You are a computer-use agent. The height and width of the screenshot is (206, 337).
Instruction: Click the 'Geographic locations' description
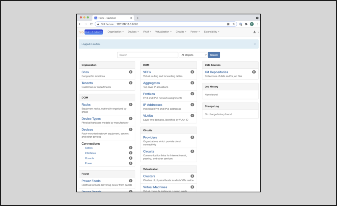point(93,76)
